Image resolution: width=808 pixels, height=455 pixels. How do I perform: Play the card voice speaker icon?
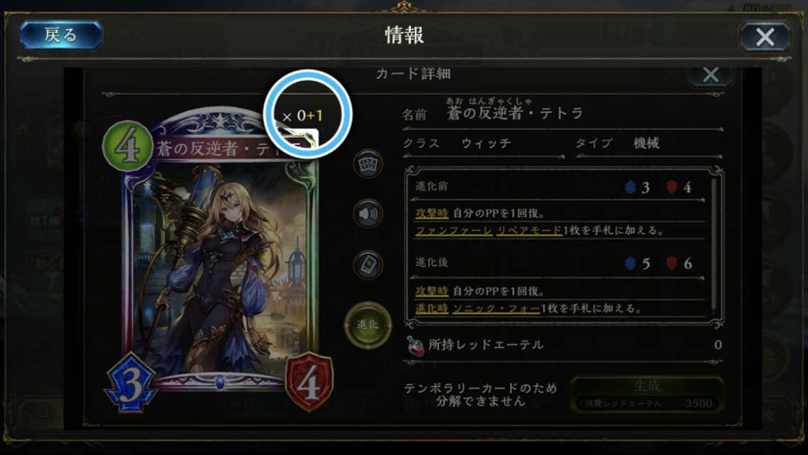pos(368,213)
